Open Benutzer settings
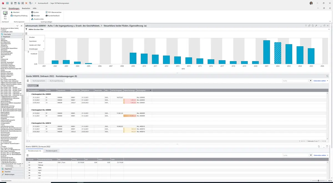The width and height of the screenshot is (333, 183). point(36,16)
